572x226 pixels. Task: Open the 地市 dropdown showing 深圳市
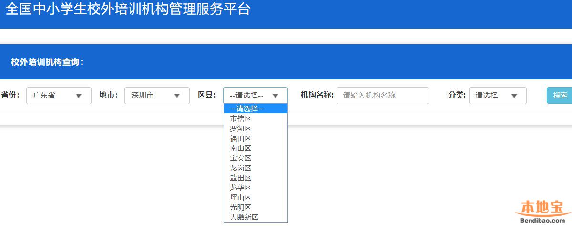[x=157, y=96]
